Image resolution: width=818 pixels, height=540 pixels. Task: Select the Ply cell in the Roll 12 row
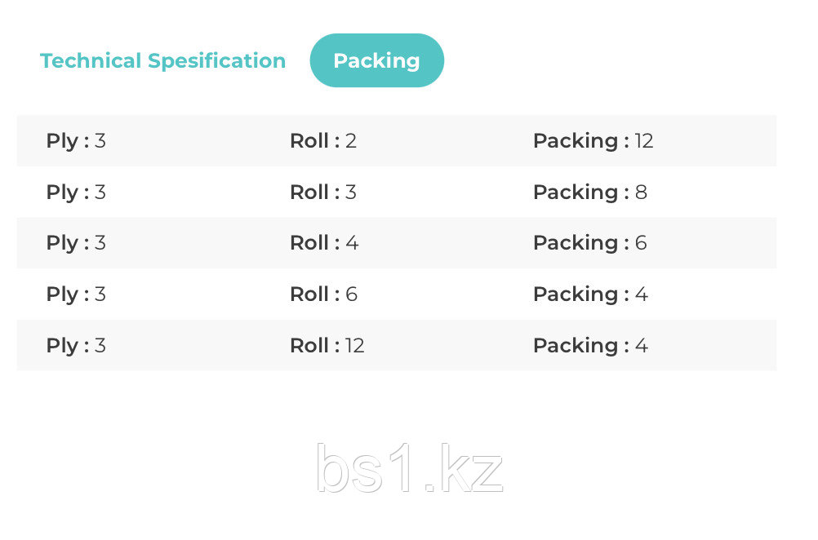pyautogui.click(x=76, y=346)
